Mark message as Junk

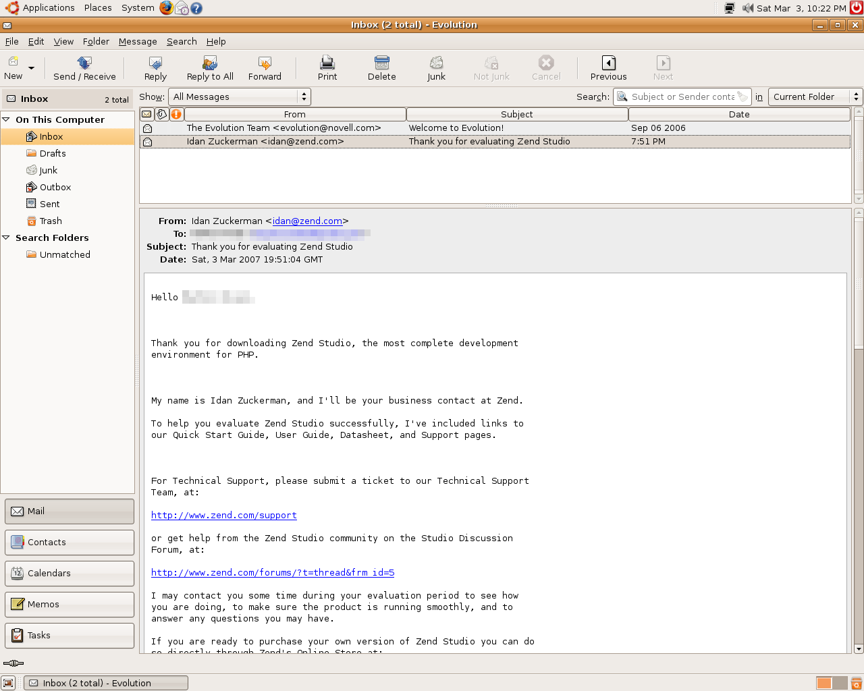click(x=436, y=68)
